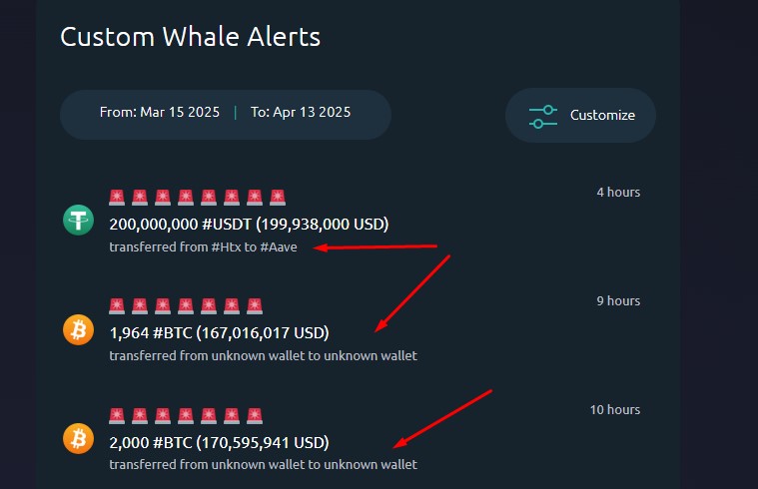758x489 pixels.
Task: Open the 1,964 #BTC transaction details
Action: pyautogui.click(x=219, y=333)
